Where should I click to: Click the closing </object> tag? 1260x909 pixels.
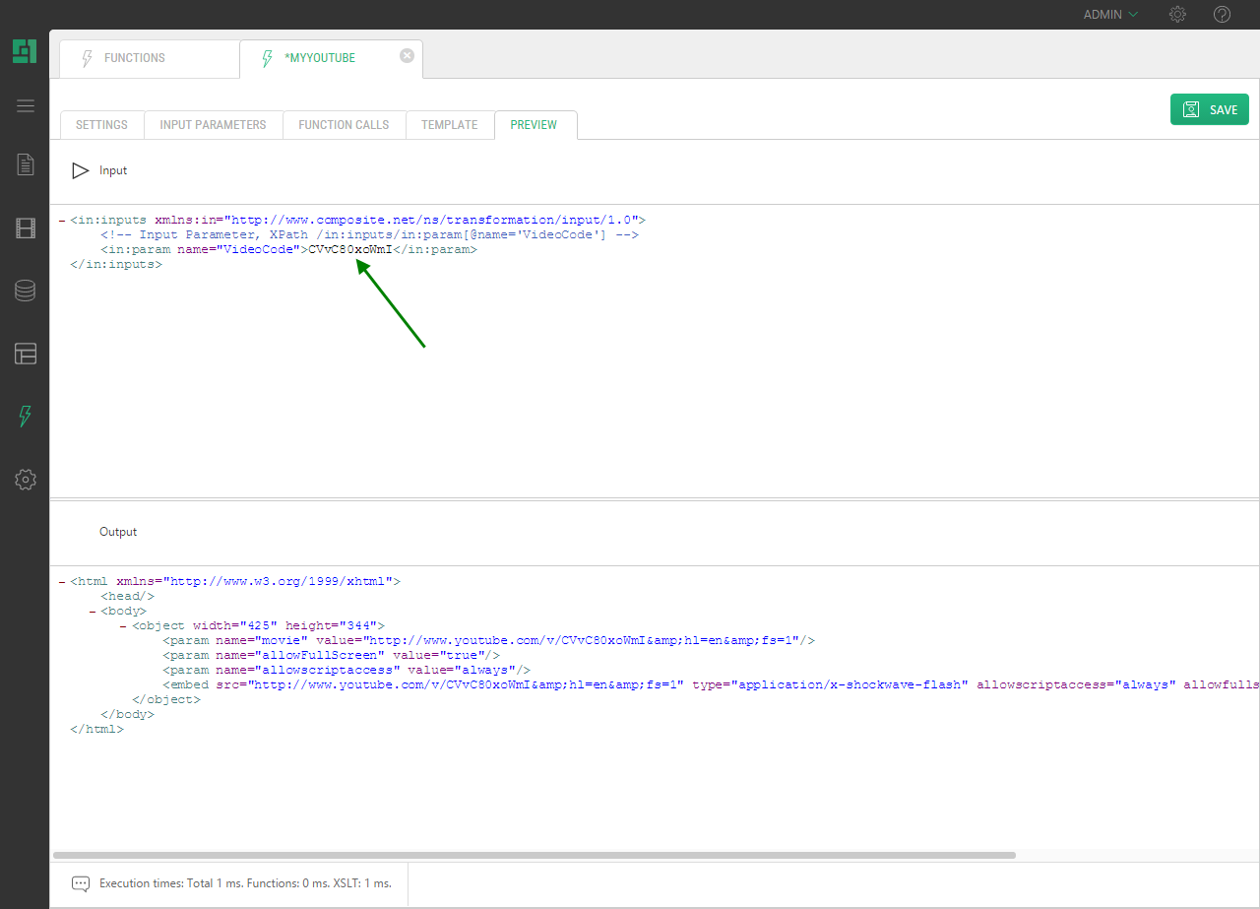tap(165, 700)
